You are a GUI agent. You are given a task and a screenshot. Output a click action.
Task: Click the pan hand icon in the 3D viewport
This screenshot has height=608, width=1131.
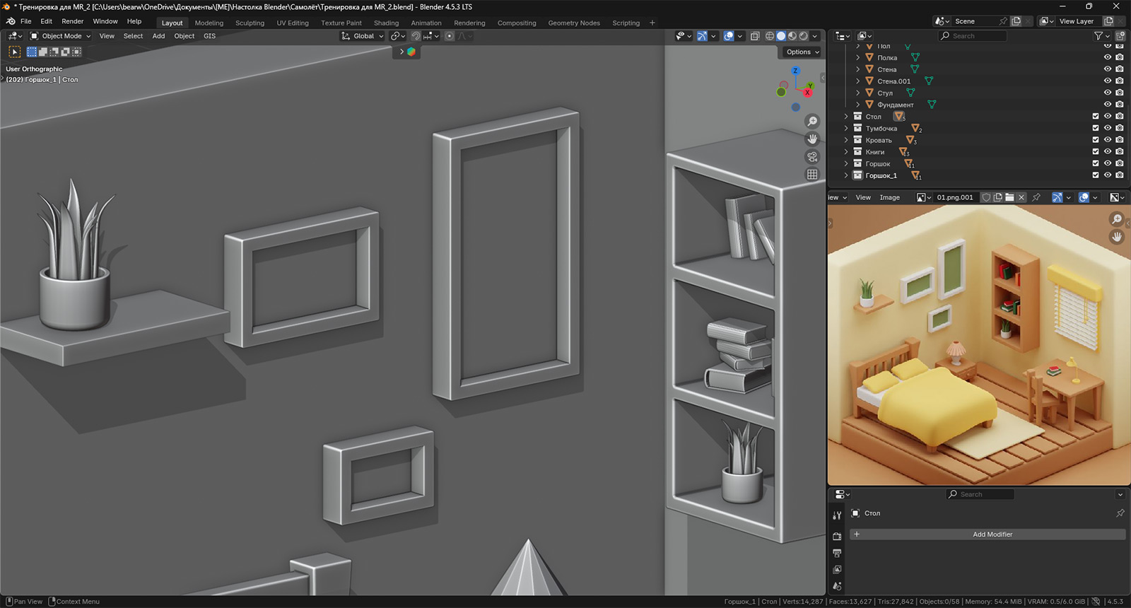coord(812,139)
